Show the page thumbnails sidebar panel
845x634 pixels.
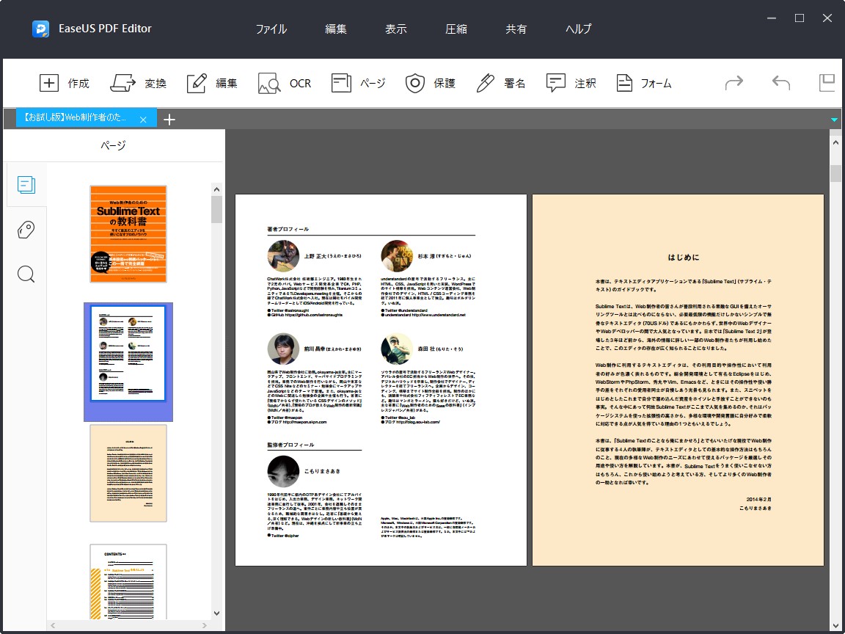coord(26,185)
